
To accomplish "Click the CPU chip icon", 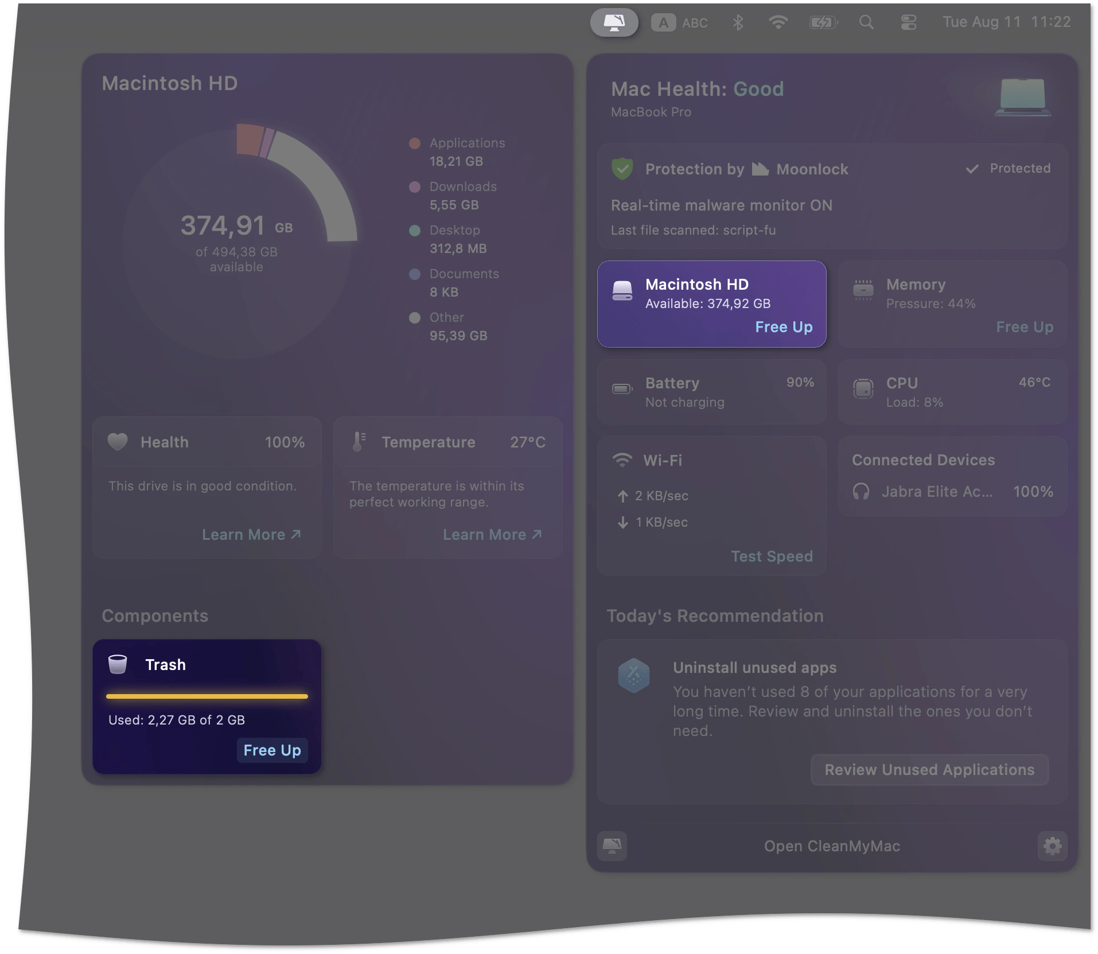I will click(x=863, y=389).
